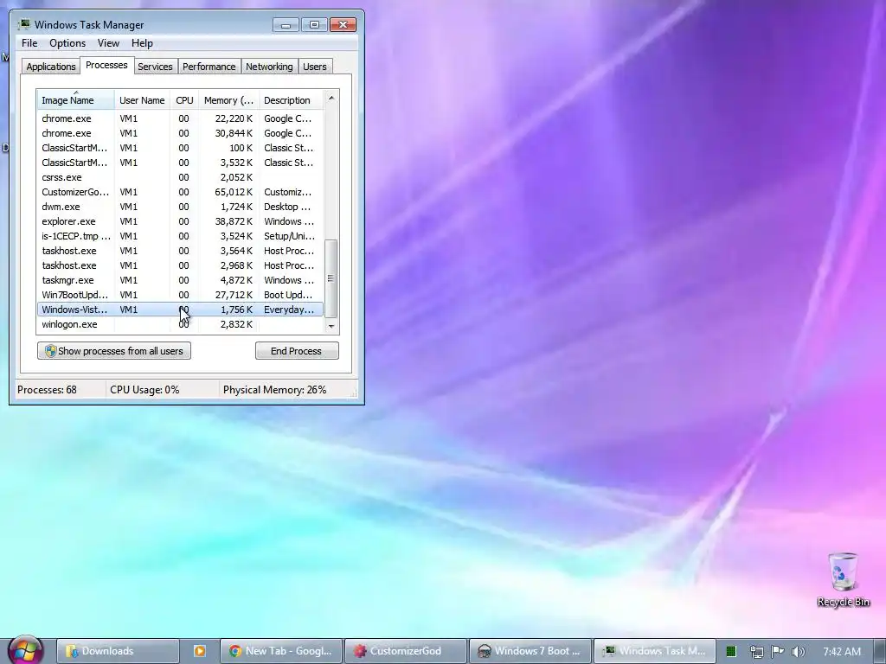The width and height of the screenshot is (886, 664).
Task: Open the Action Center flag icon
Action: 778,652
